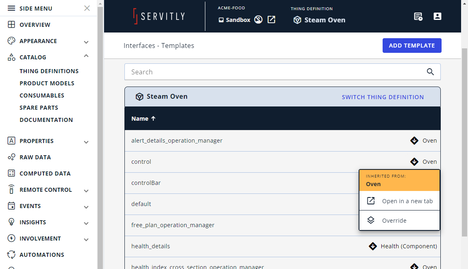Click the circular icon beside Sandbox
Viewport: 468px width, 269px height.
pyautogui.click(x=258, y=20)
